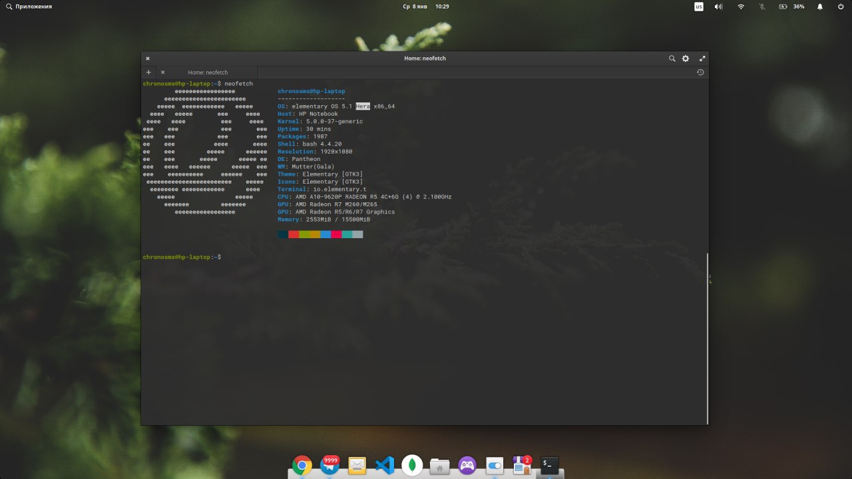Close the Home: neofetch tab
This screenshot has width=852, height=479.
[x=162, y=73]
